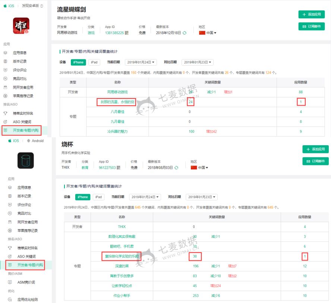Open topic link 让教学轻松点

pos(122,286)
